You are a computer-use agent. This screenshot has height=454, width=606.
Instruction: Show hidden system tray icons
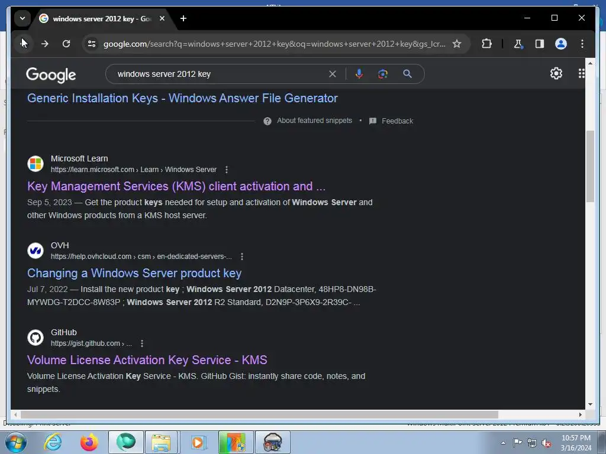(x=503, y=443)
